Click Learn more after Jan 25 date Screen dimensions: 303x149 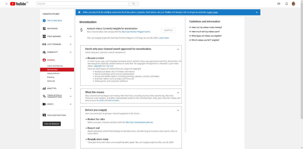164,38
